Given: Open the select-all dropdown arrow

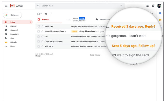Looking at the screenshot, I should (x=41, y=14).
